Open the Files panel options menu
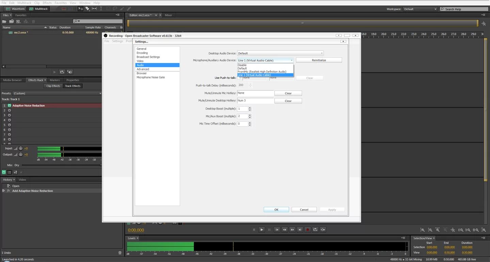490x262 pixels. pos(118,15)
